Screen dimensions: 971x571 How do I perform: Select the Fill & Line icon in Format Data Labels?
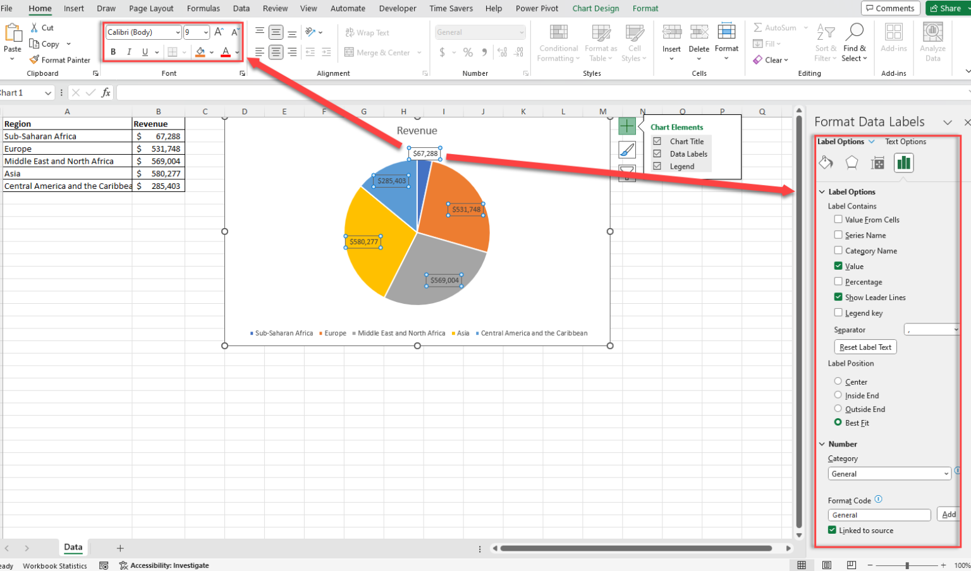click(826, 162)
